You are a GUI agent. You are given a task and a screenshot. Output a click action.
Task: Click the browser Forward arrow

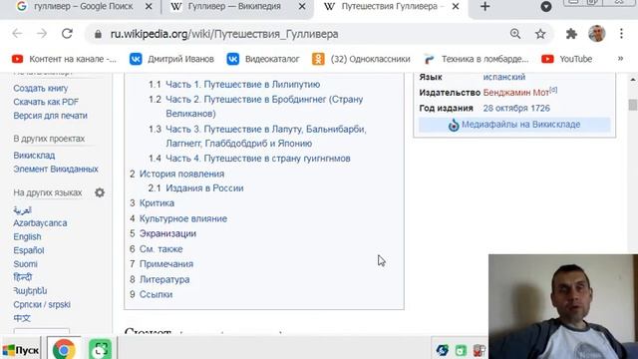tap(42, 34)
